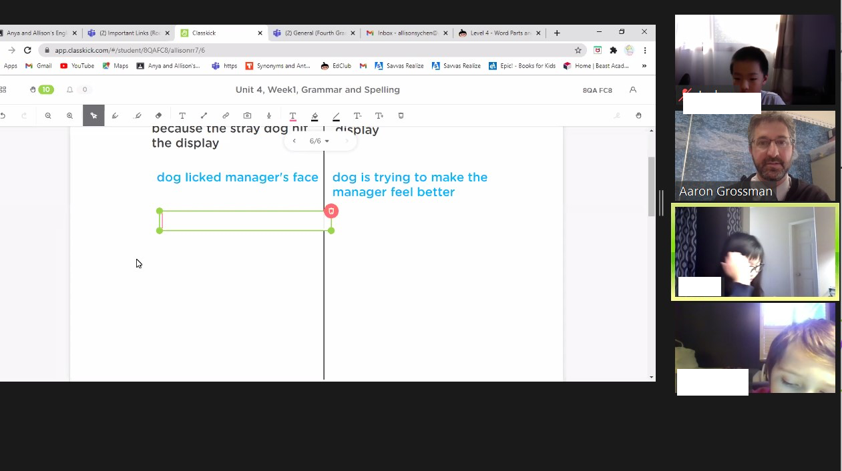This screenshot has width=842, height=471.
Task: Pick the line drawing tool
Action: tap(204, 115)
